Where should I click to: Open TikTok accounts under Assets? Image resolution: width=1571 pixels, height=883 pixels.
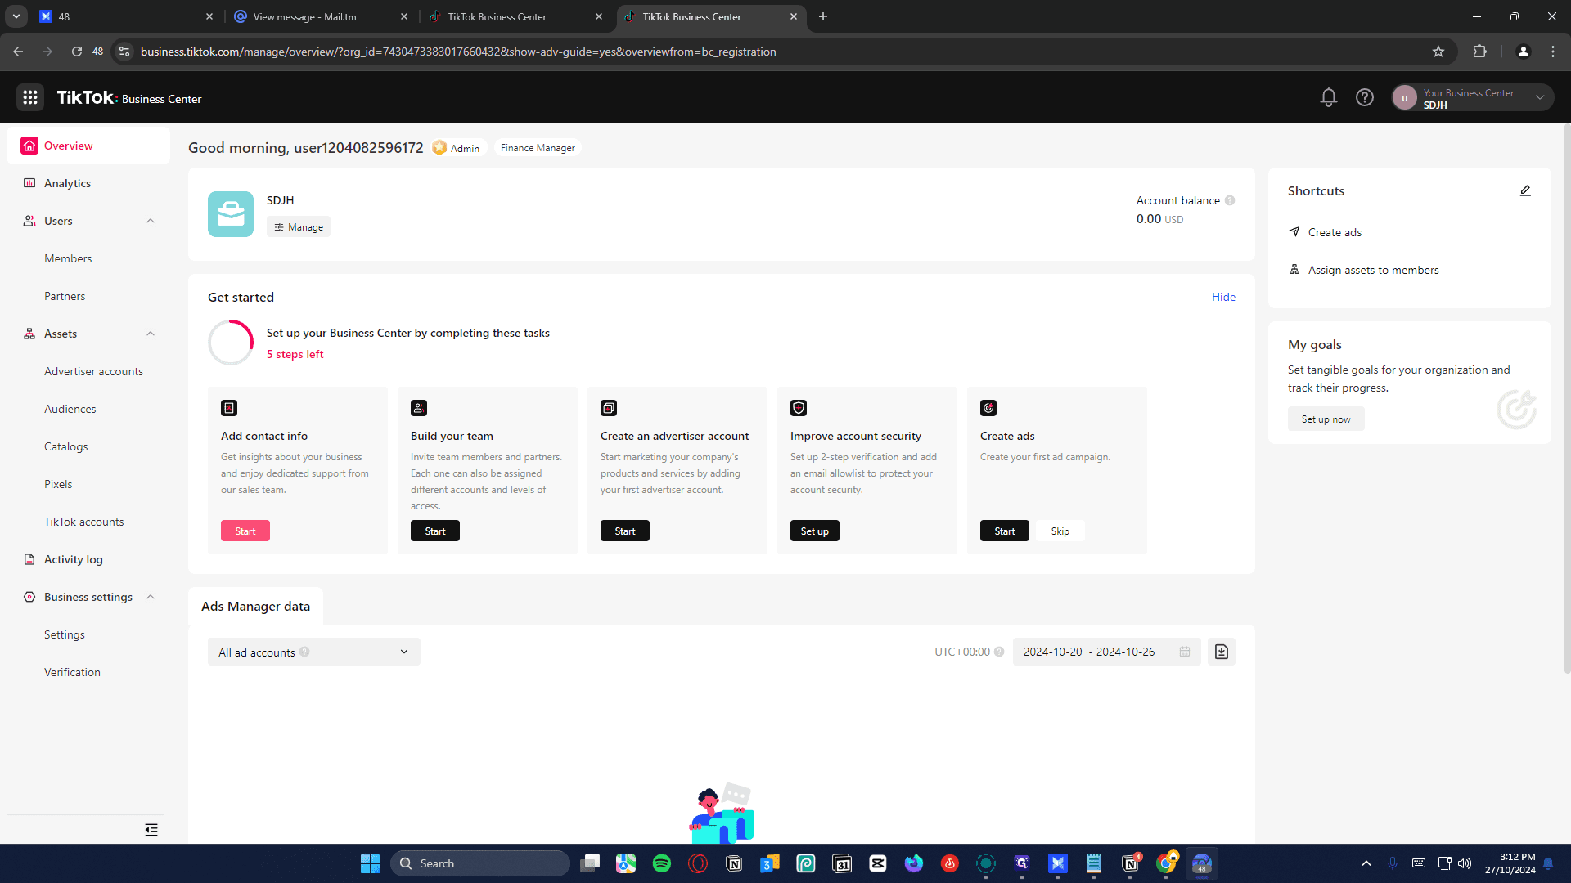pyautogui.click(x=83, y=522)
